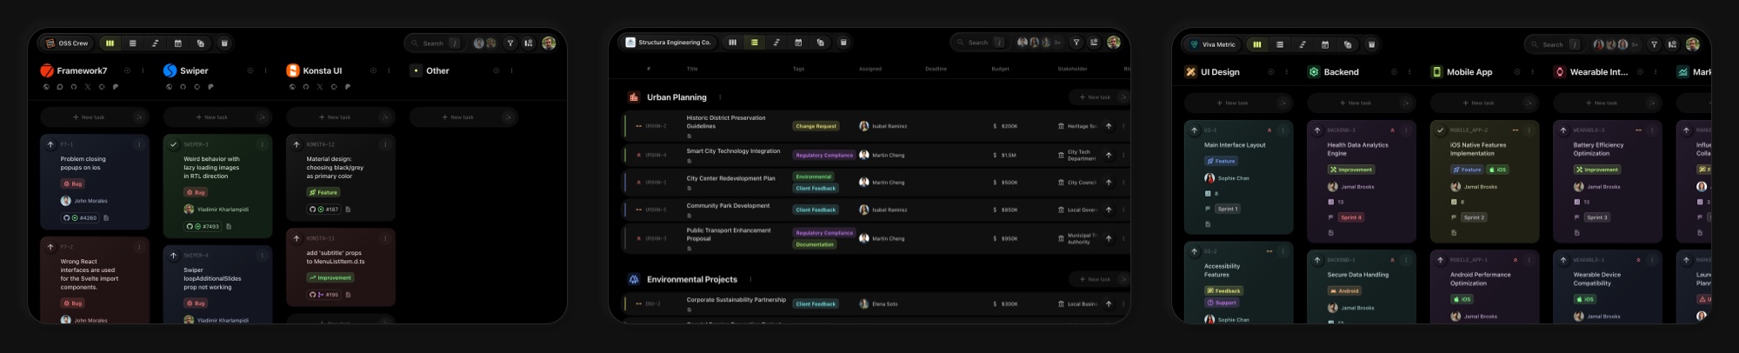Viewport: 1739px width, 353px height.
Task: Click the Search field in Viva Metric
Action: coord(1552,44)
